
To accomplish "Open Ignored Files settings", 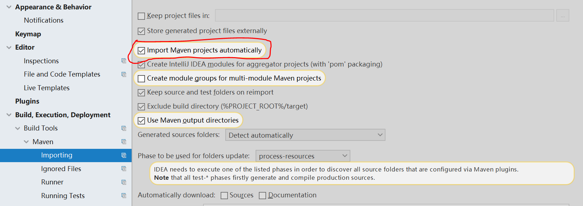I will coord(61,169).
